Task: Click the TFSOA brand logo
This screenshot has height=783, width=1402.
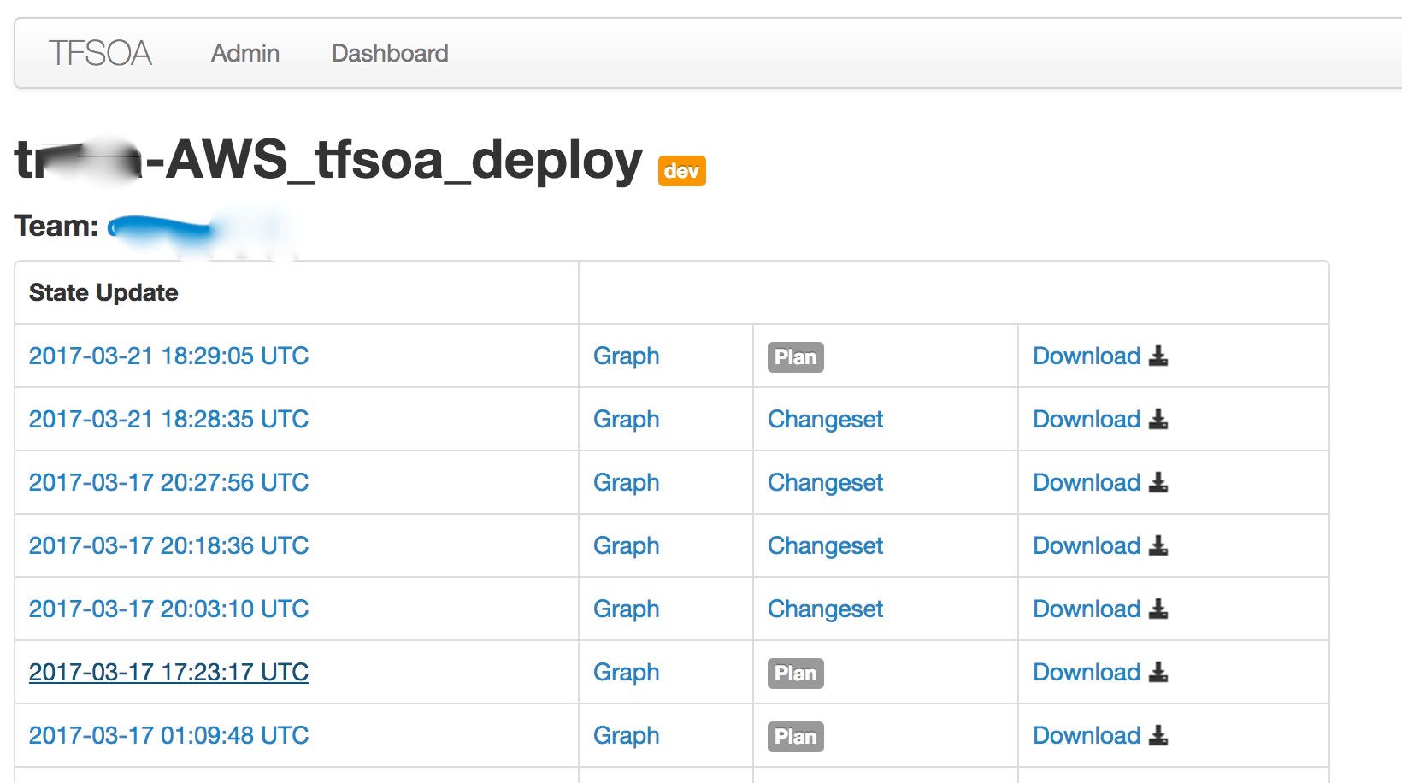Action: coord(100,53)
